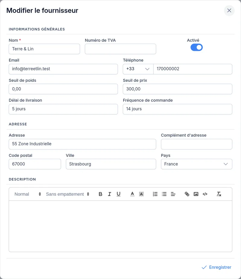Insert an image in the description
Image resolution: width=241 pixels, height=279 pixels.
click(x=196, y=194)
